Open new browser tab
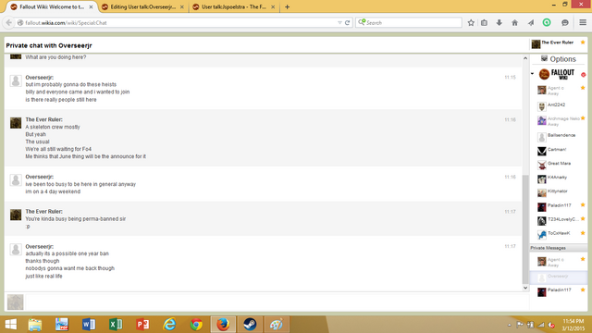 pyautogui.click(x=287, y=6)
